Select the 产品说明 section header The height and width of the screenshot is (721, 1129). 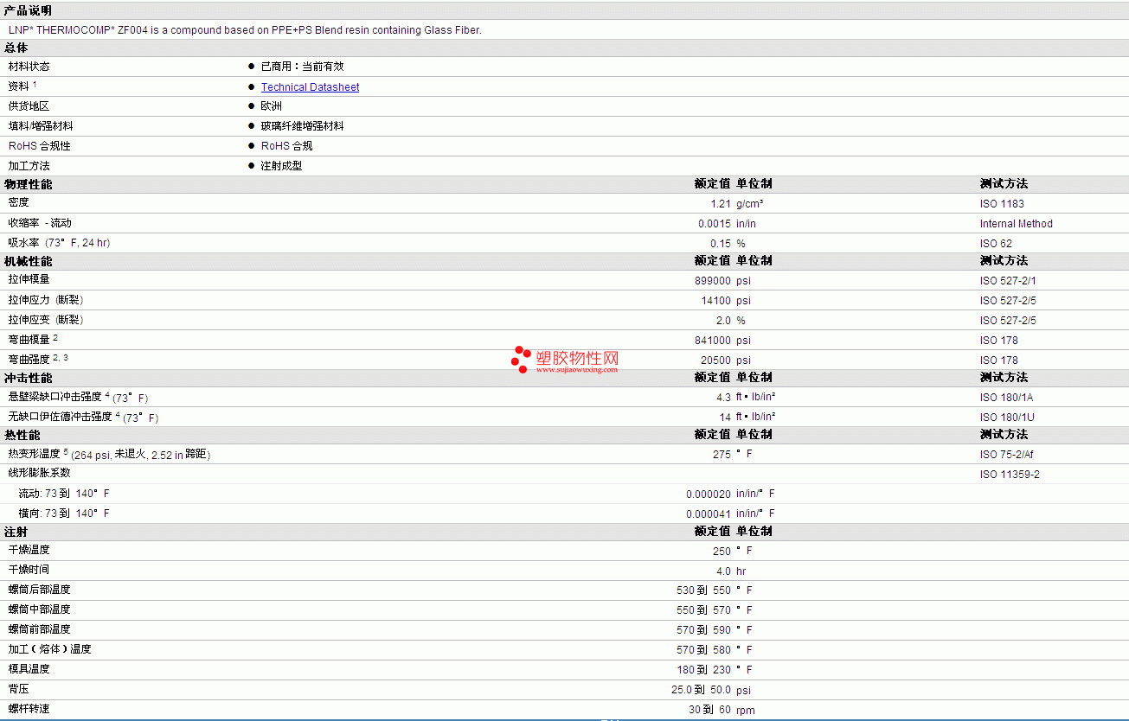point(28,10)
